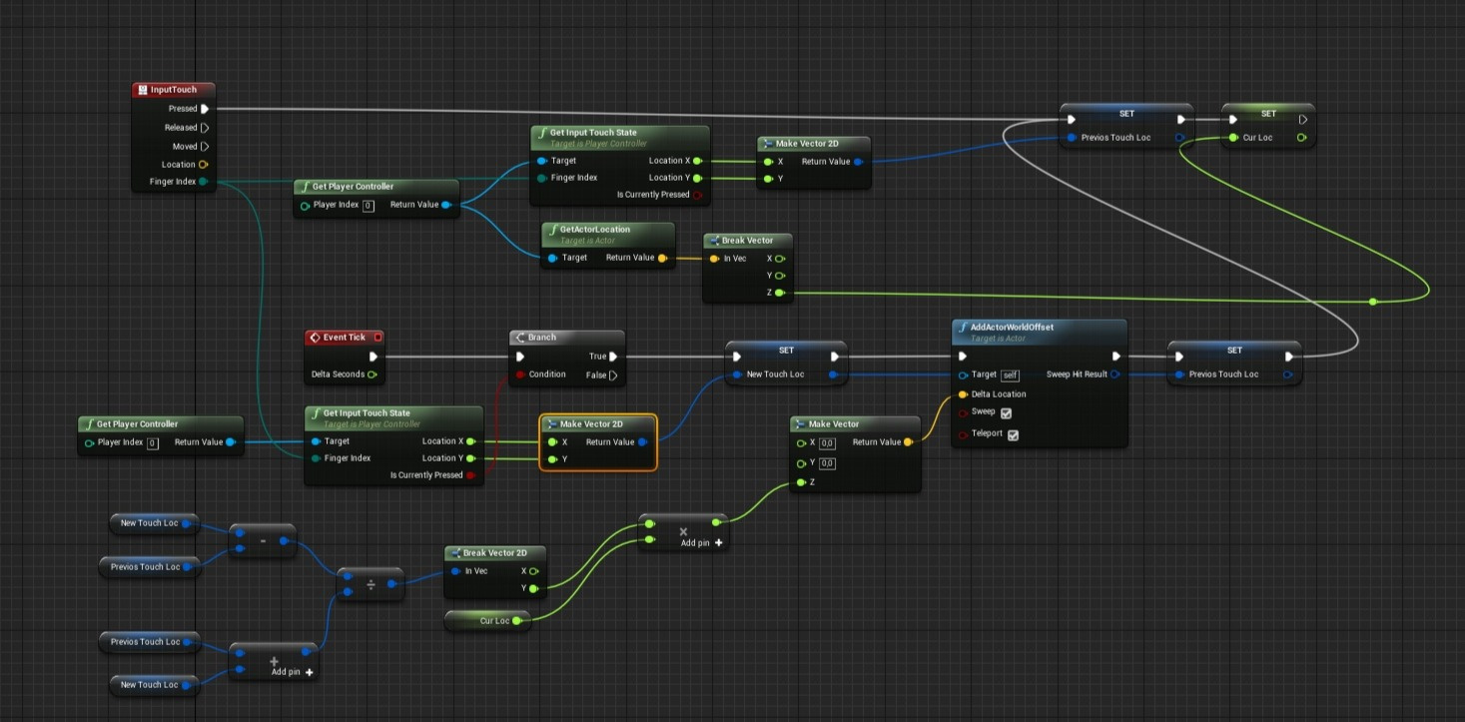Select the divide (÷) math node

tap(371, 584)
